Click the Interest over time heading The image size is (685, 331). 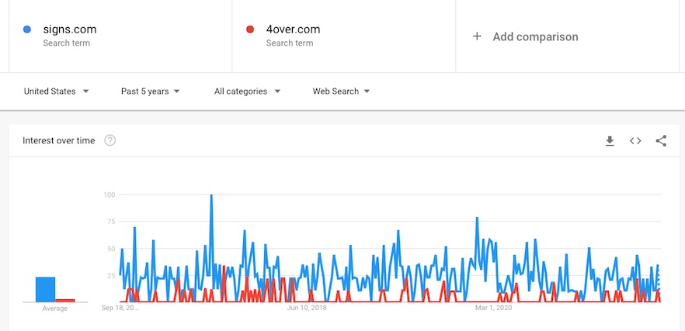58,140
